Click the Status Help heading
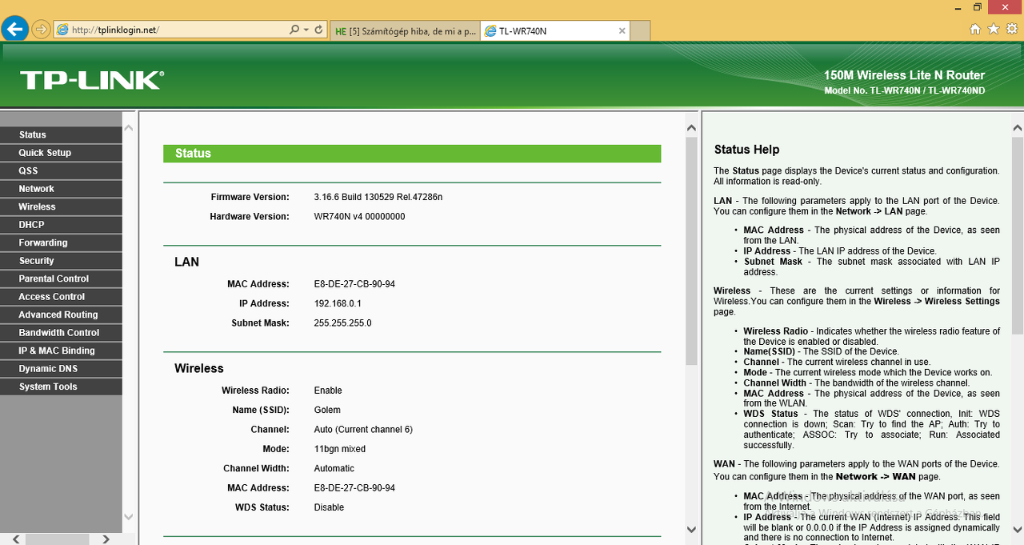This screenshot has height=545, width=1024. click(x=746, y=150)
